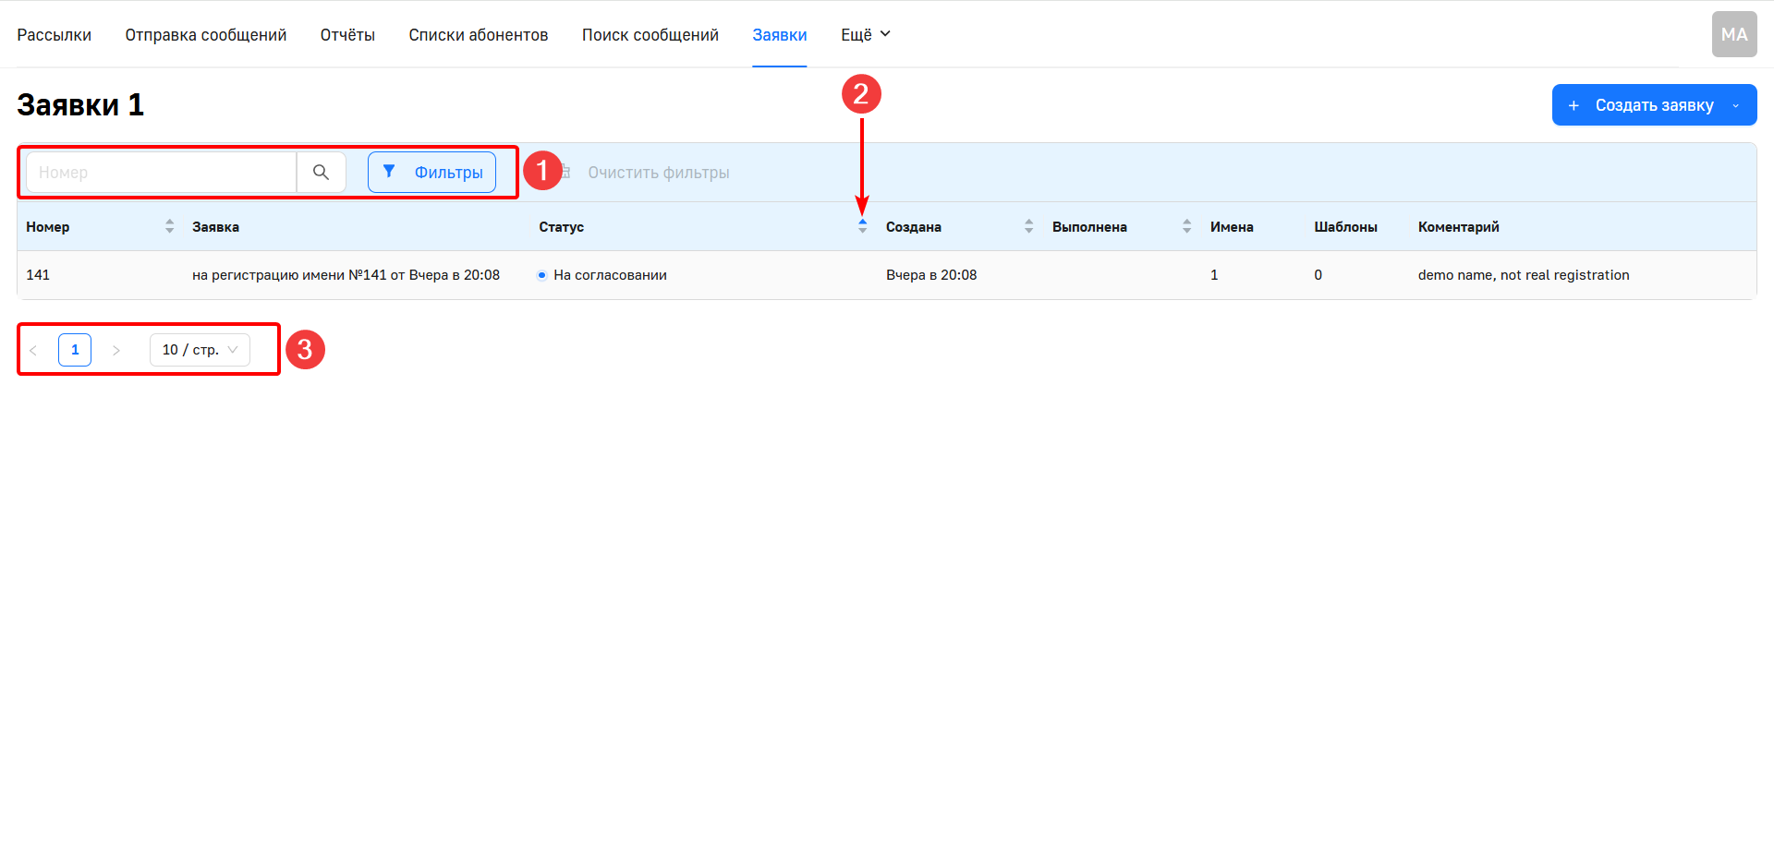
Task: Open request row number 141
Action: 346,275
